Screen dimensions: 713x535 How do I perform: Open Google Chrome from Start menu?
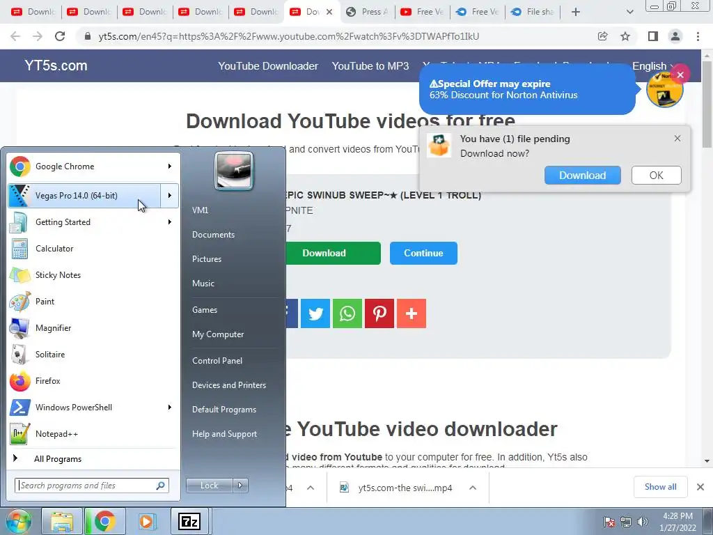[x=84, y=166]
